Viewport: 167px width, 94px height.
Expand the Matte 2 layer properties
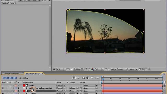(13, 91)
